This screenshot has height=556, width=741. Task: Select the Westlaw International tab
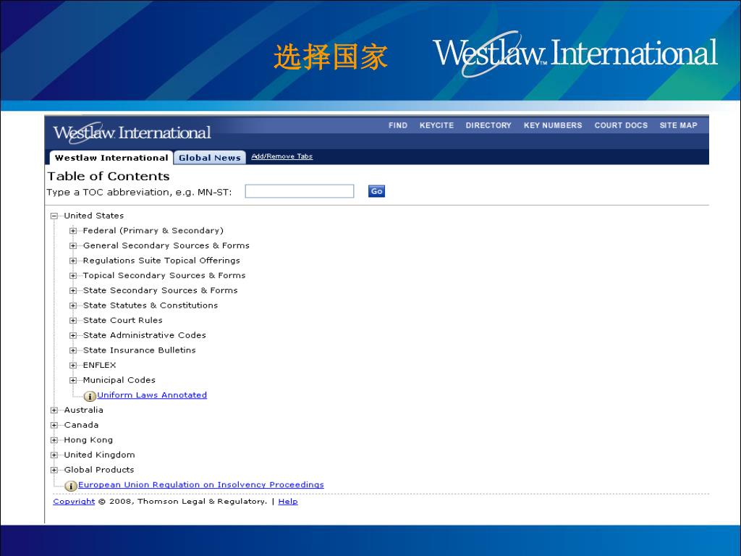(111, 158)
